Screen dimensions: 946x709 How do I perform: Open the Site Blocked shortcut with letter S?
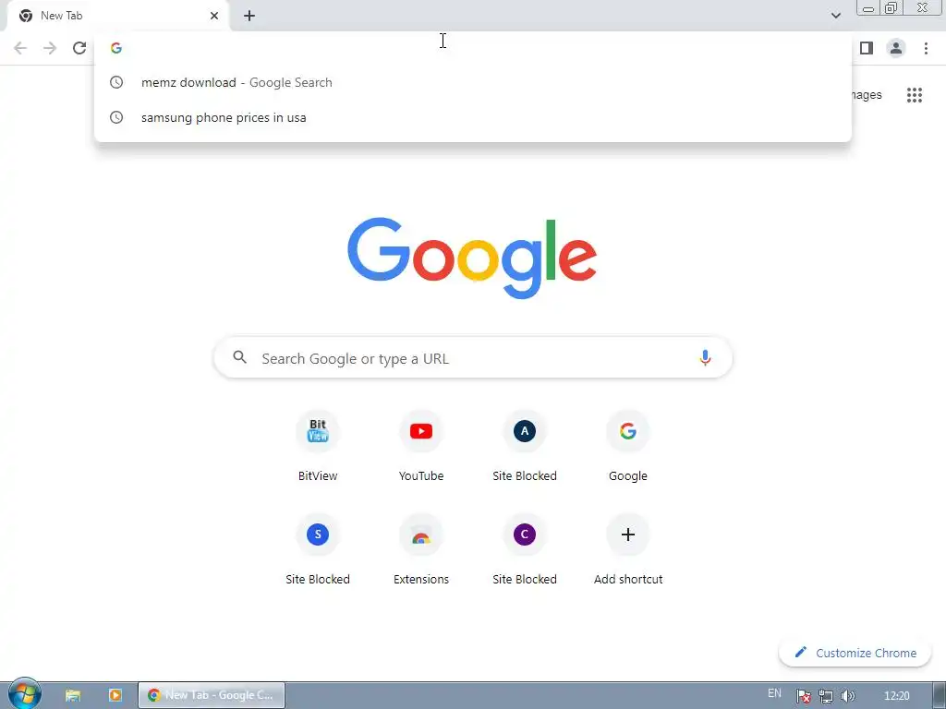pyautogui.click(x=318, y=549)
